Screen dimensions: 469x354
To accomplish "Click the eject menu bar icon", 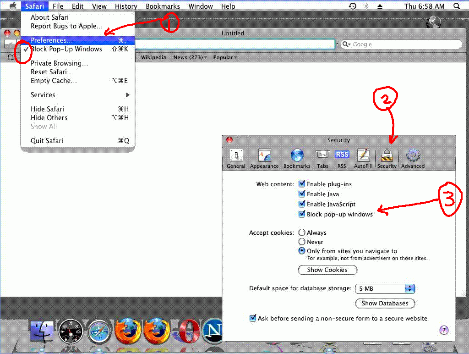I will pos(380,6).
